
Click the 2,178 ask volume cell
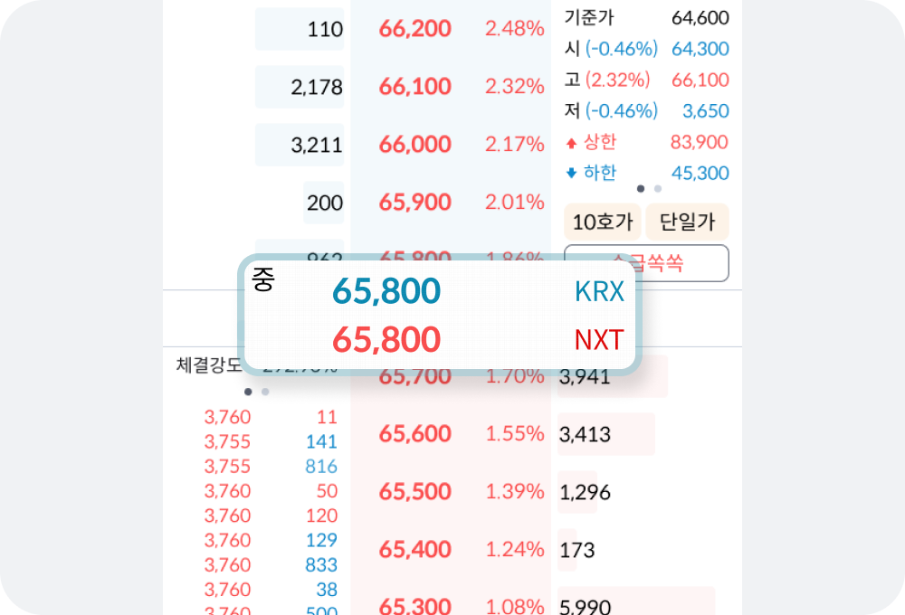300,87
